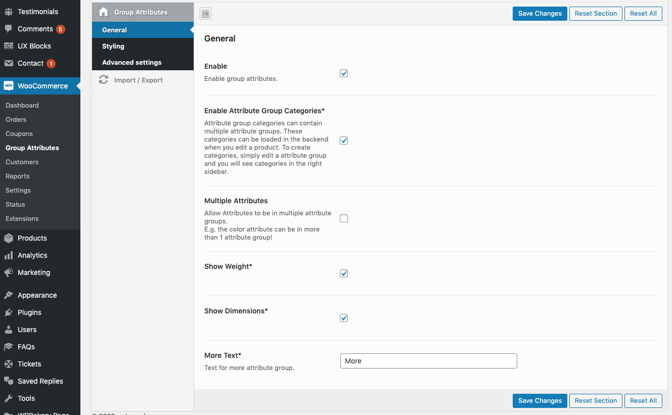
Task: Uncheck Show Weight setting
Action: pyautogui.click(x=343, y=273)
